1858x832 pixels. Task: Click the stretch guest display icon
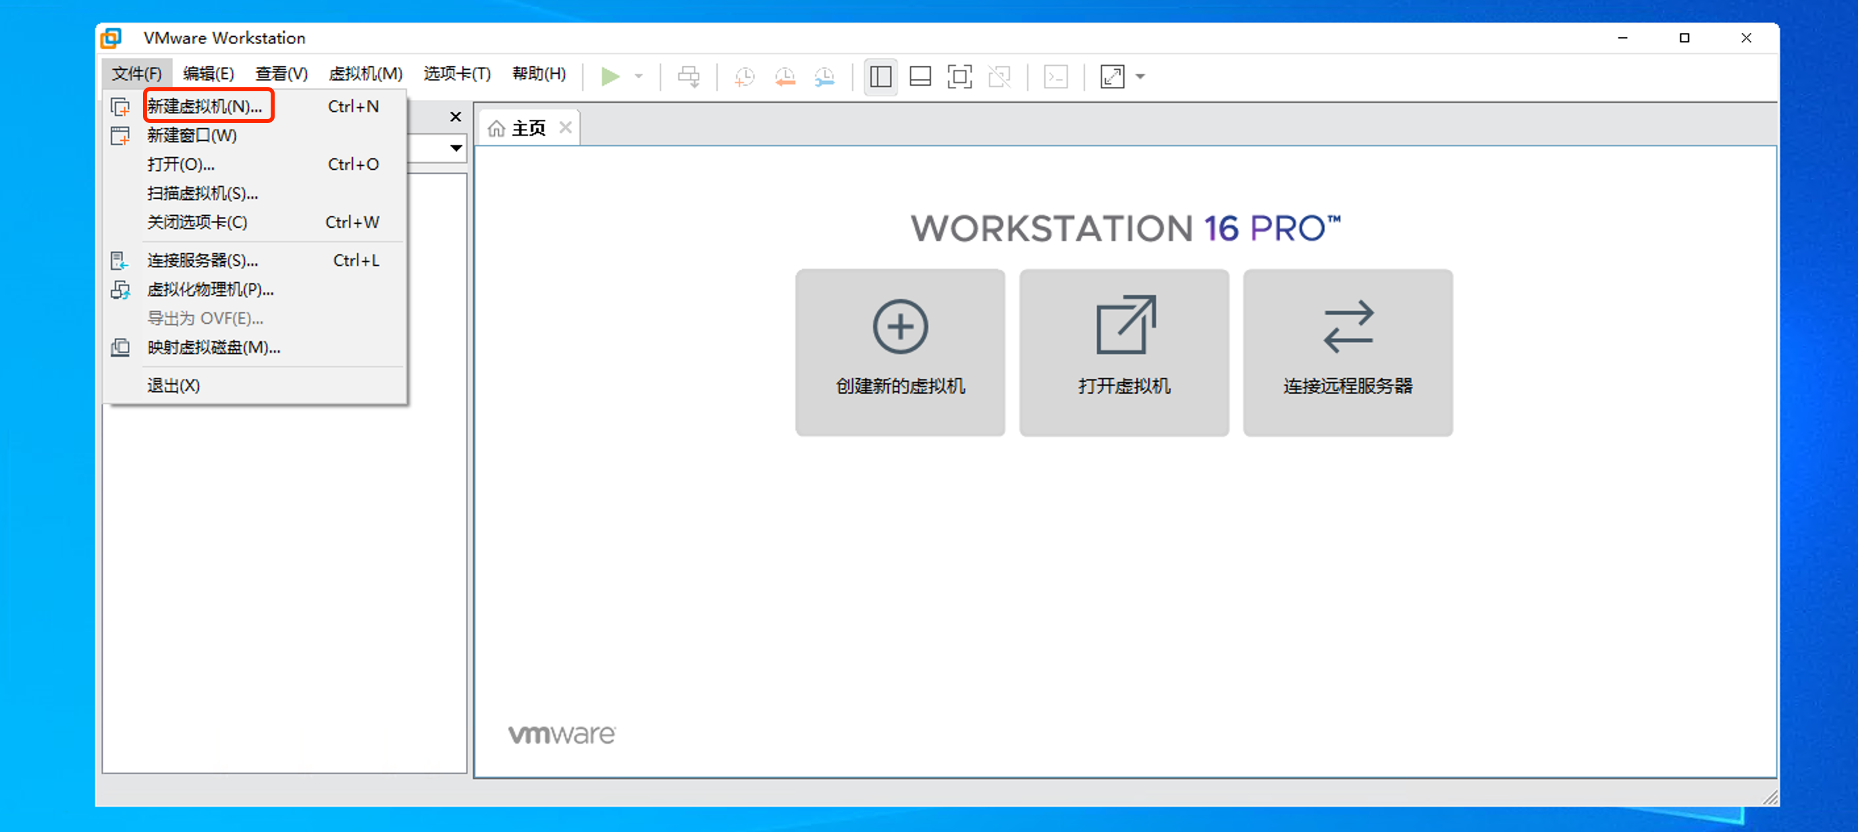[x=1112, y=76]
